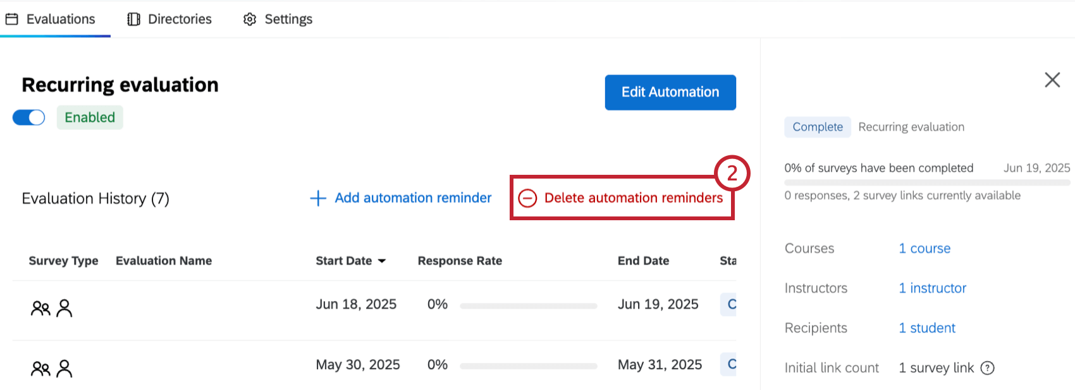
Task: Open the 1 course link
Action: (924, 249)
